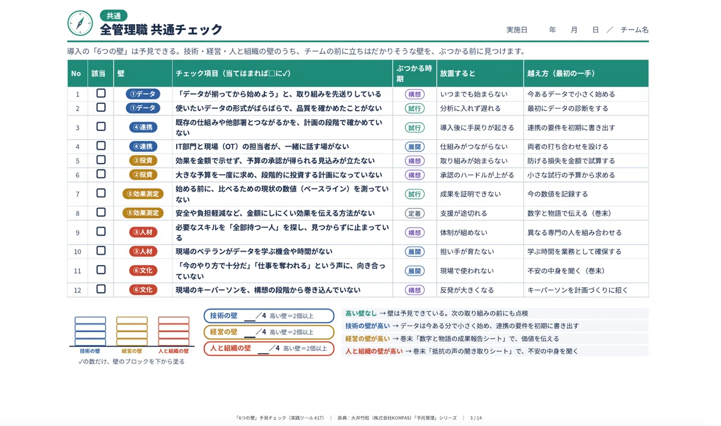Check the row 10 現場のベテラン checkbox
The height and width of the screenshot is (426, 721).
pos(101,251)
